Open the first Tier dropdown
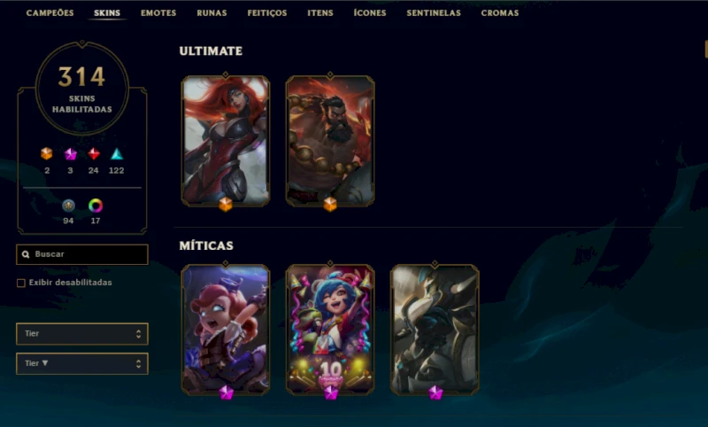 pyautogui.click(x=82, y=334)
